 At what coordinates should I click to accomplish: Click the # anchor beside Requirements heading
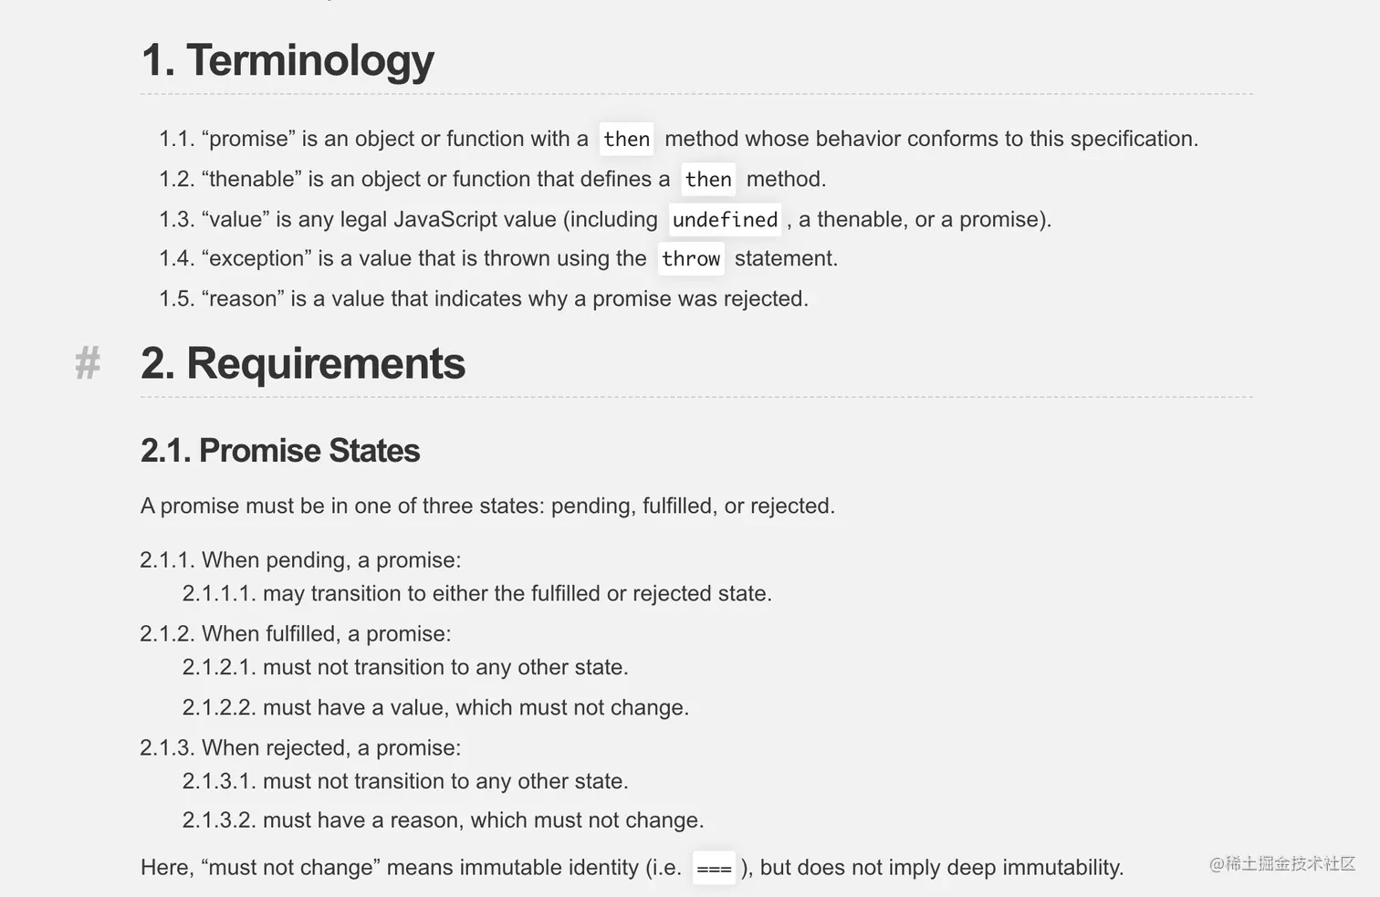point(88,363)
